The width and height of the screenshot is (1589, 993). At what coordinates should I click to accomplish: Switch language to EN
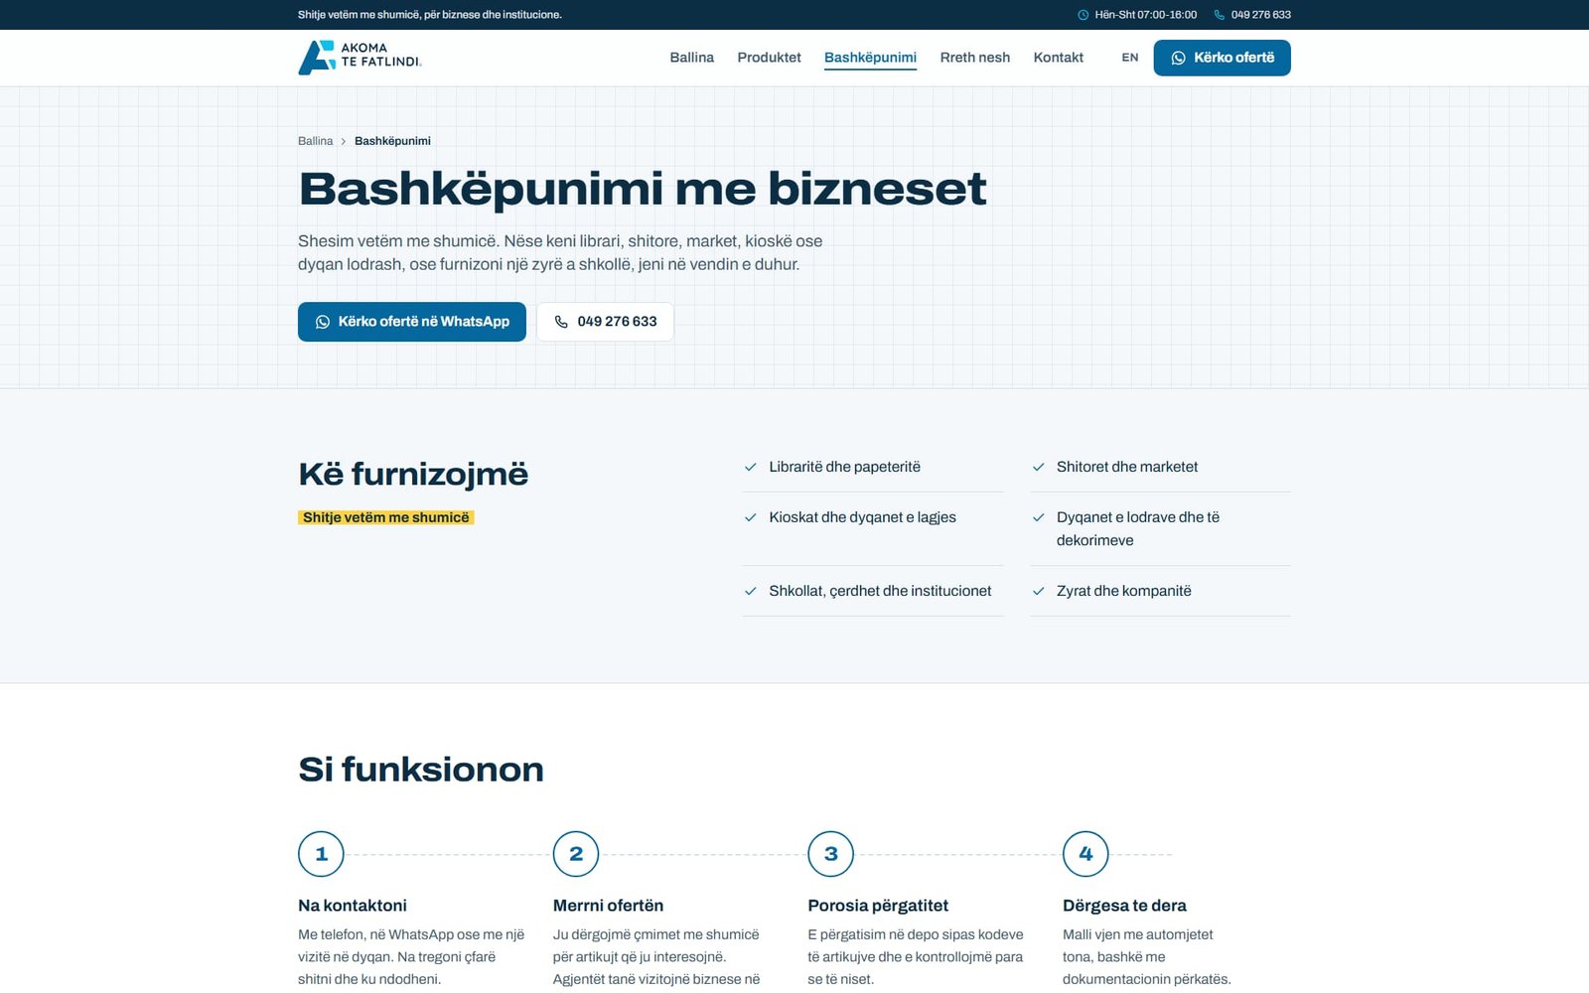(x=1130, y=58)
